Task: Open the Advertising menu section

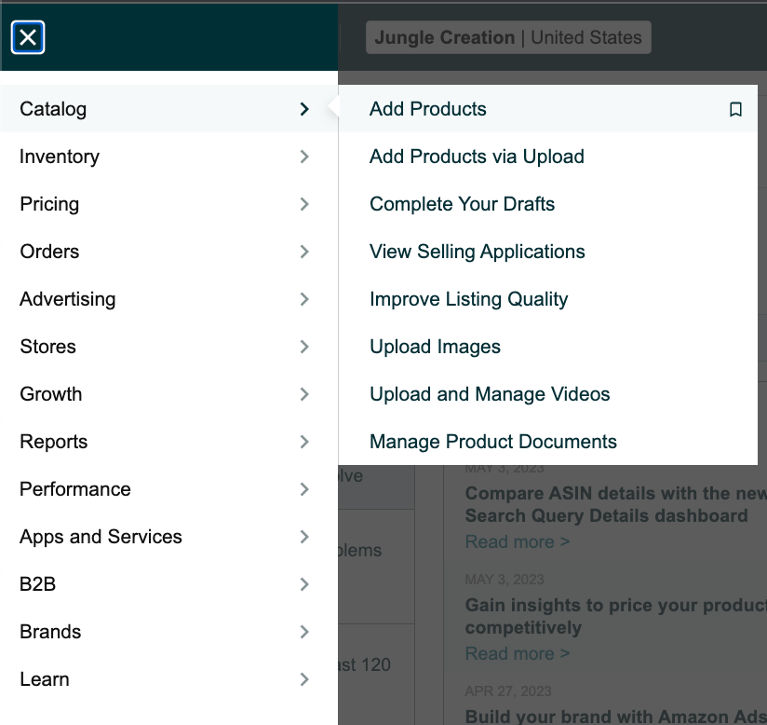Action: pyautogui.click(x=168, y=299)
